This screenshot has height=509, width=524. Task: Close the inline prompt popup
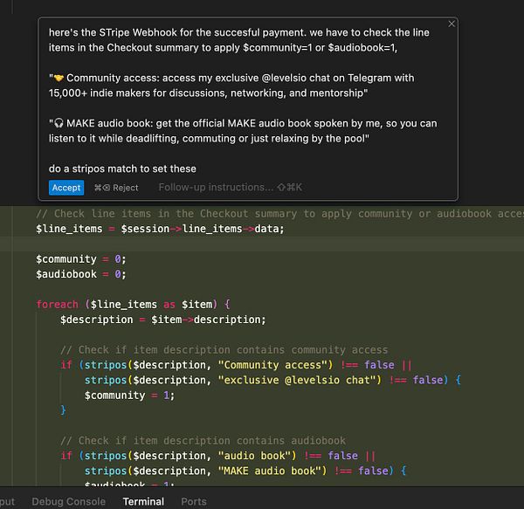pos(452,24)
